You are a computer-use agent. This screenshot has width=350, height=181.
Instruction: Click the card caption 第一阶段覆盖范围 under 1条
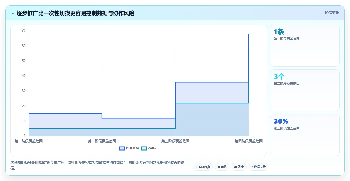287,39
